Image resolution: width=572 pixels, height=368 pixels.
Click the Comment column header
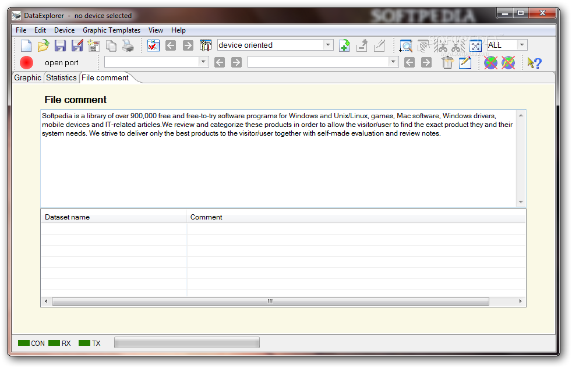pyautogui.click(x=356, y=217)
